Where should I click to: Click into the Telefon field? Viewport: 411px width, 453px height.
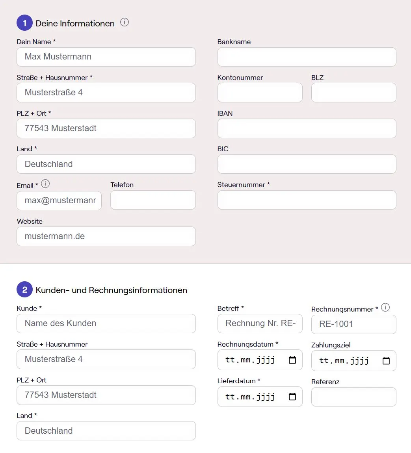[x=153, y=200]
